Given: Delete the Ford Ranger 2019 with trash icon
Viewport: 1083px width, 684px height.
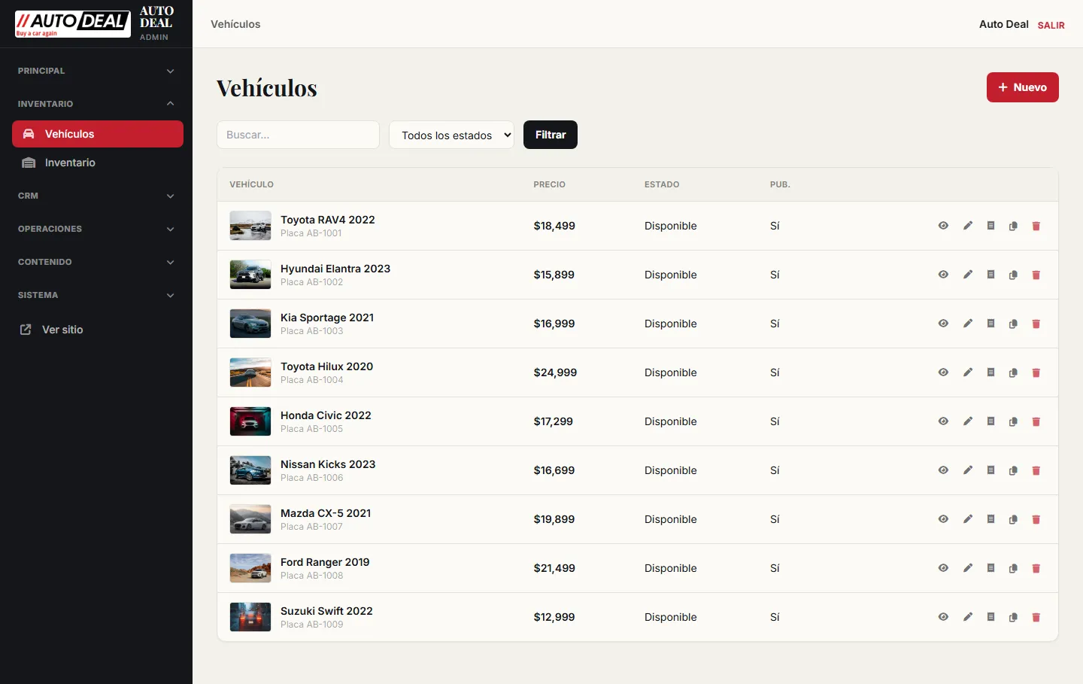Looking at the screenshot, I should point(1036,568).
